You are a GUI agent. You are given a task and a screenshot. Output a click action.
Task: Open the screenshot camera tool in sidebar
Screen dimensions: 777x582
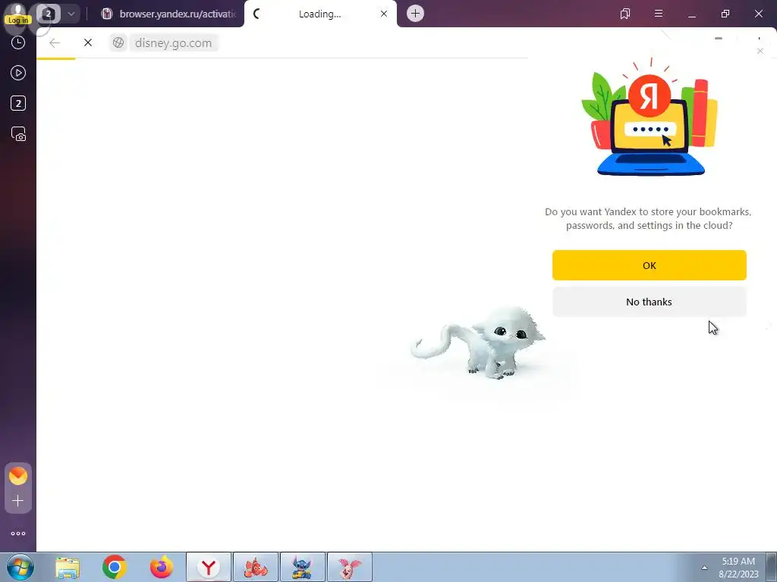(18, 134)
